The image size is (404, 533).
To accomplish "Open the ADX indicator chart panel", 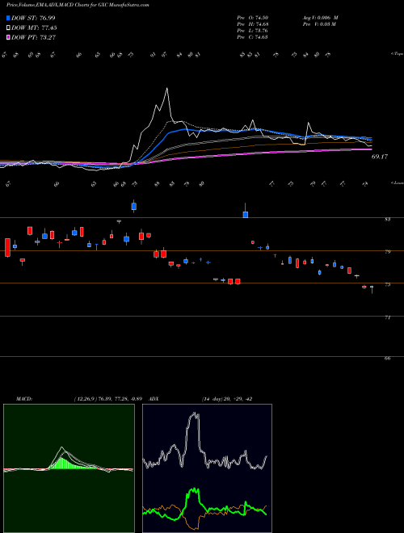I will pyautogui.click(x=207, y=468).
